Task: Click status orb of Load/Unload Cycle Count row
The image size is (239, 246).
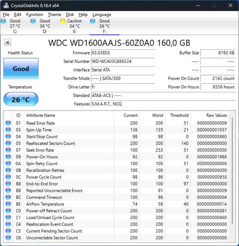Action: coord(8,217)
